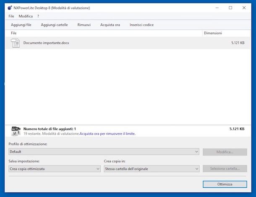Maximize the NXPowerLite window
The width and height of the screenshot is (256, 197).
(x=230, y=8)
